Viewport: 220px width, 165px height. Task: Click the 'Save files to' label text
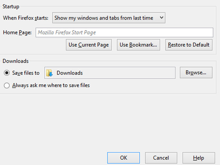coord(26,73)
